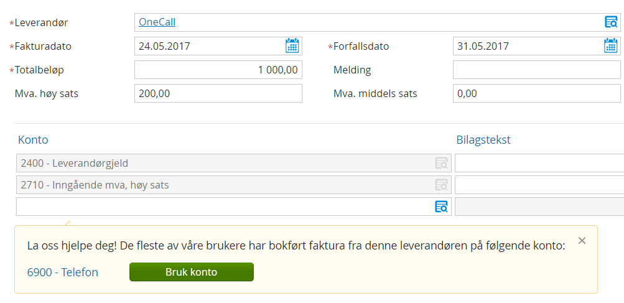Click the empty Konto input on third row
Screen dimensions: 624x303
224,207
